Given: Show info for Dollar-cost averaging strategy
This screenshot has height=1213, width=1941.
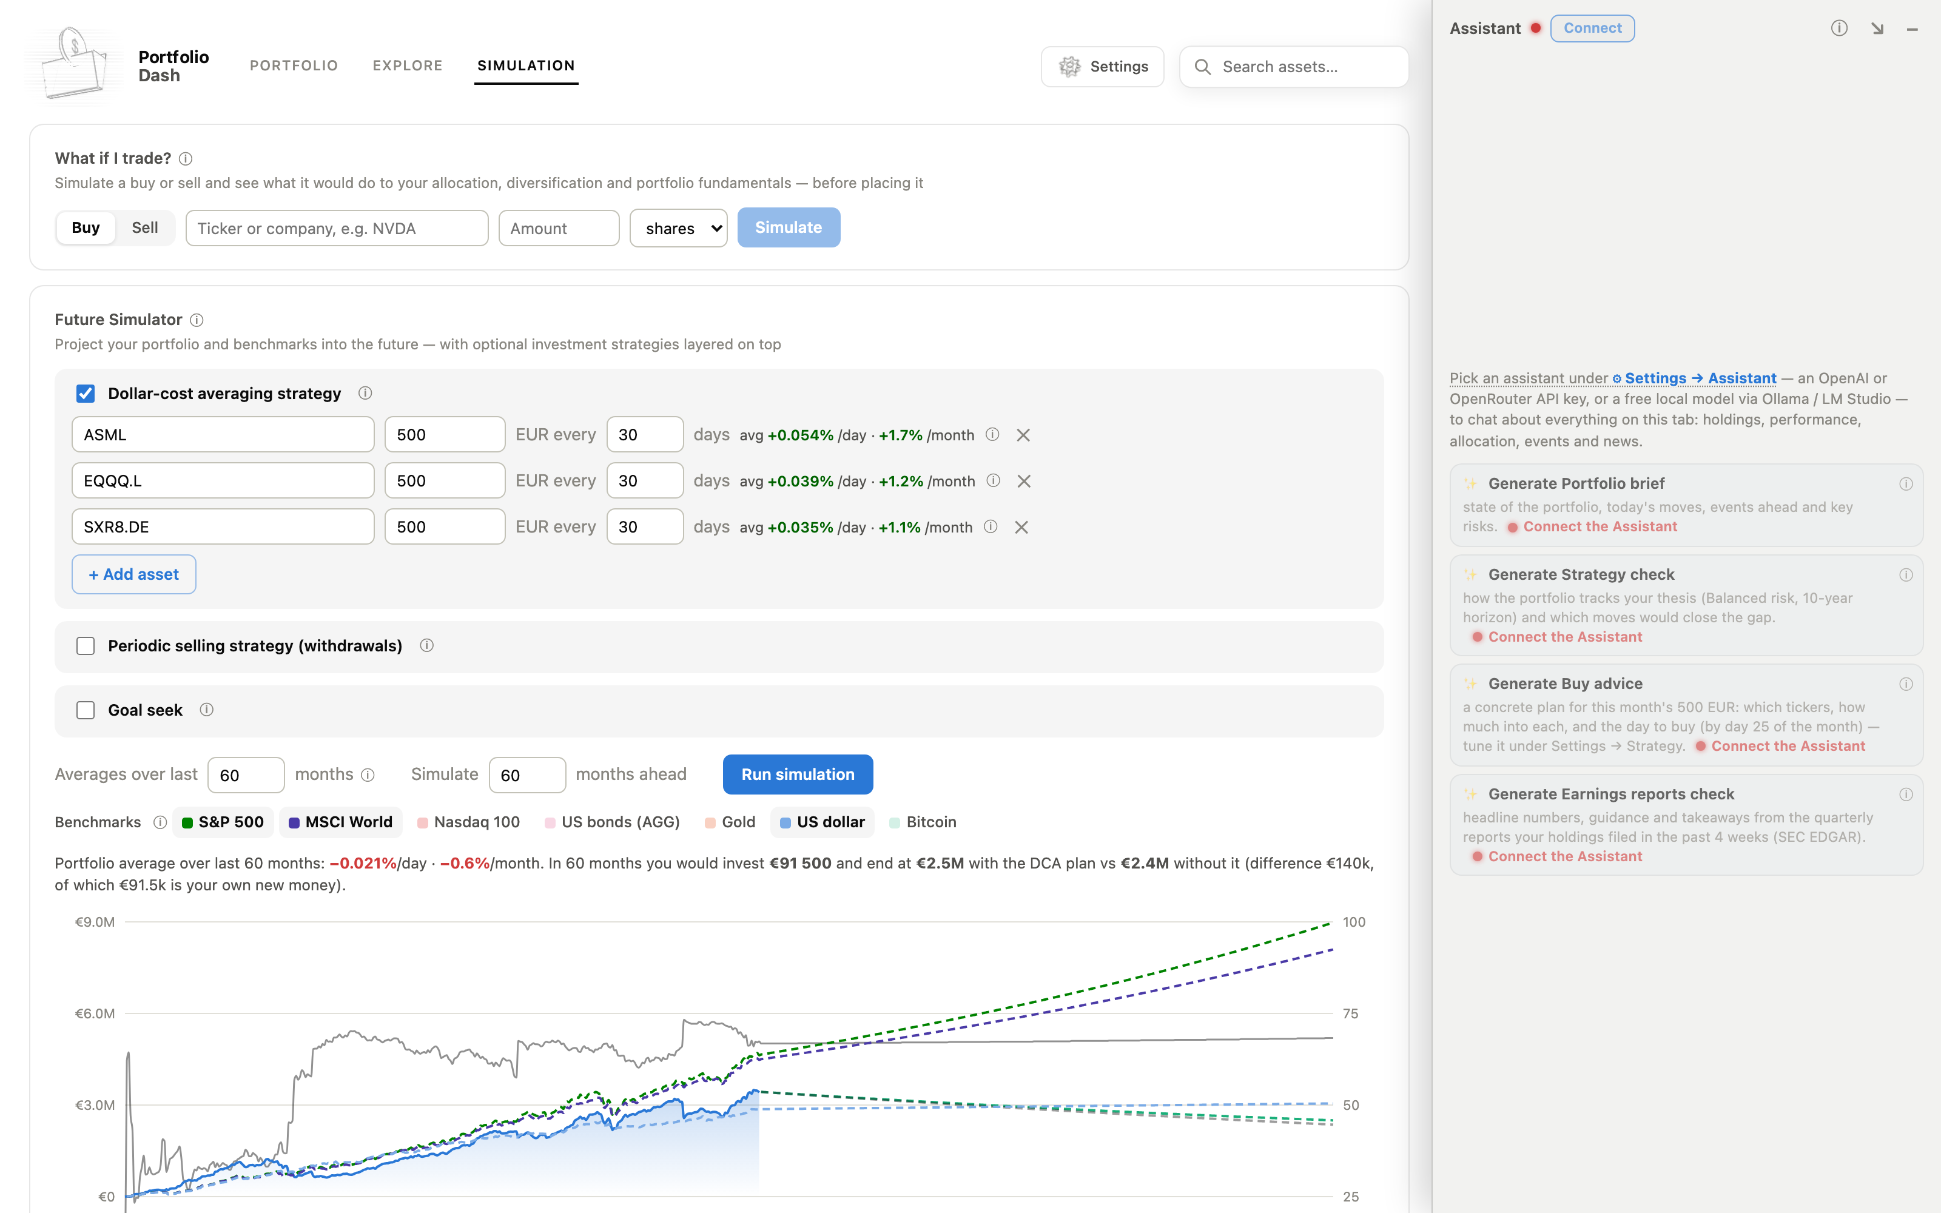Looking at the screenshot, I should (x=365, y=393).
